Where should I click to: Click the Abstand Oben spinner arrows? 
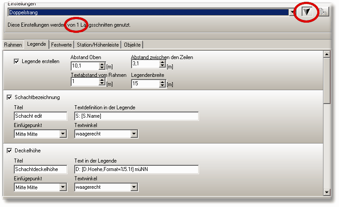(102, 66)
